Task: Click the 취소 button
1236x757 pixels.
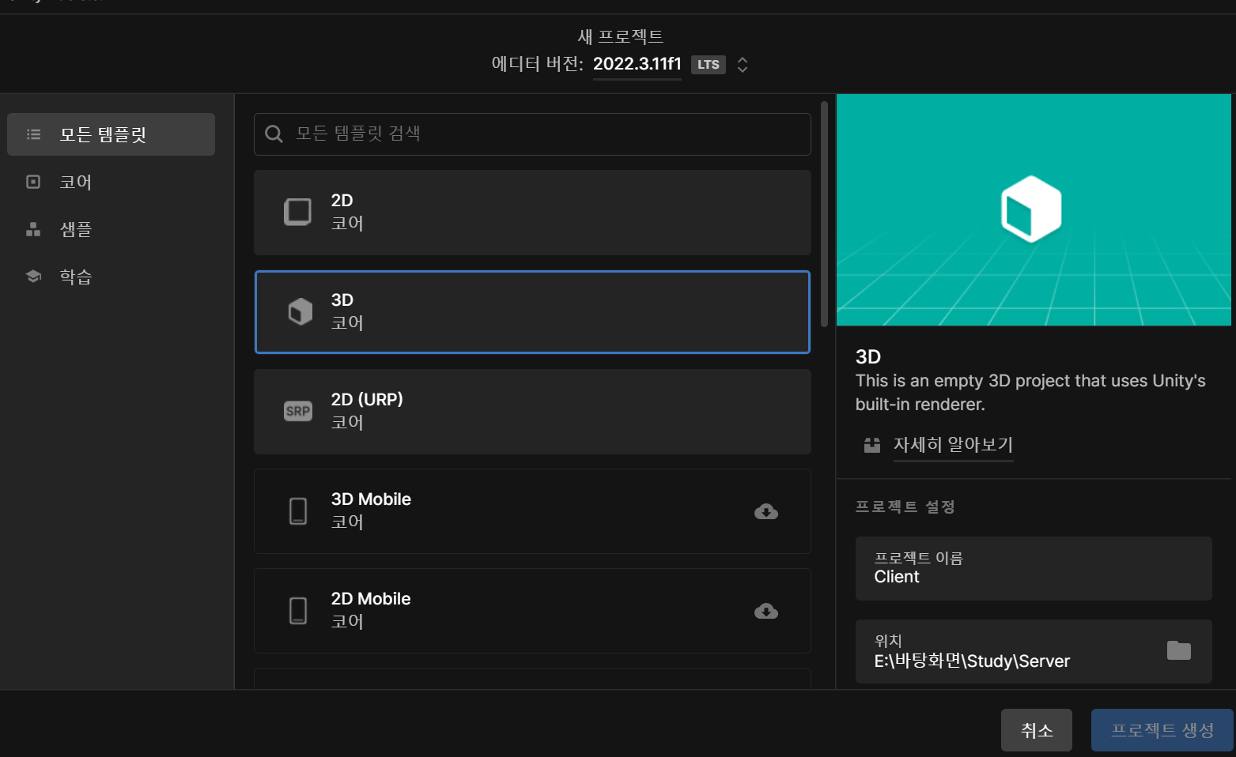Action: pos(1037,730)
